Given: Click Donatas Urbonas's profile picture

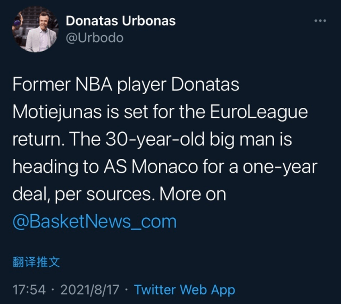Looking at the screenshot, I should click(x=34, y=30).
